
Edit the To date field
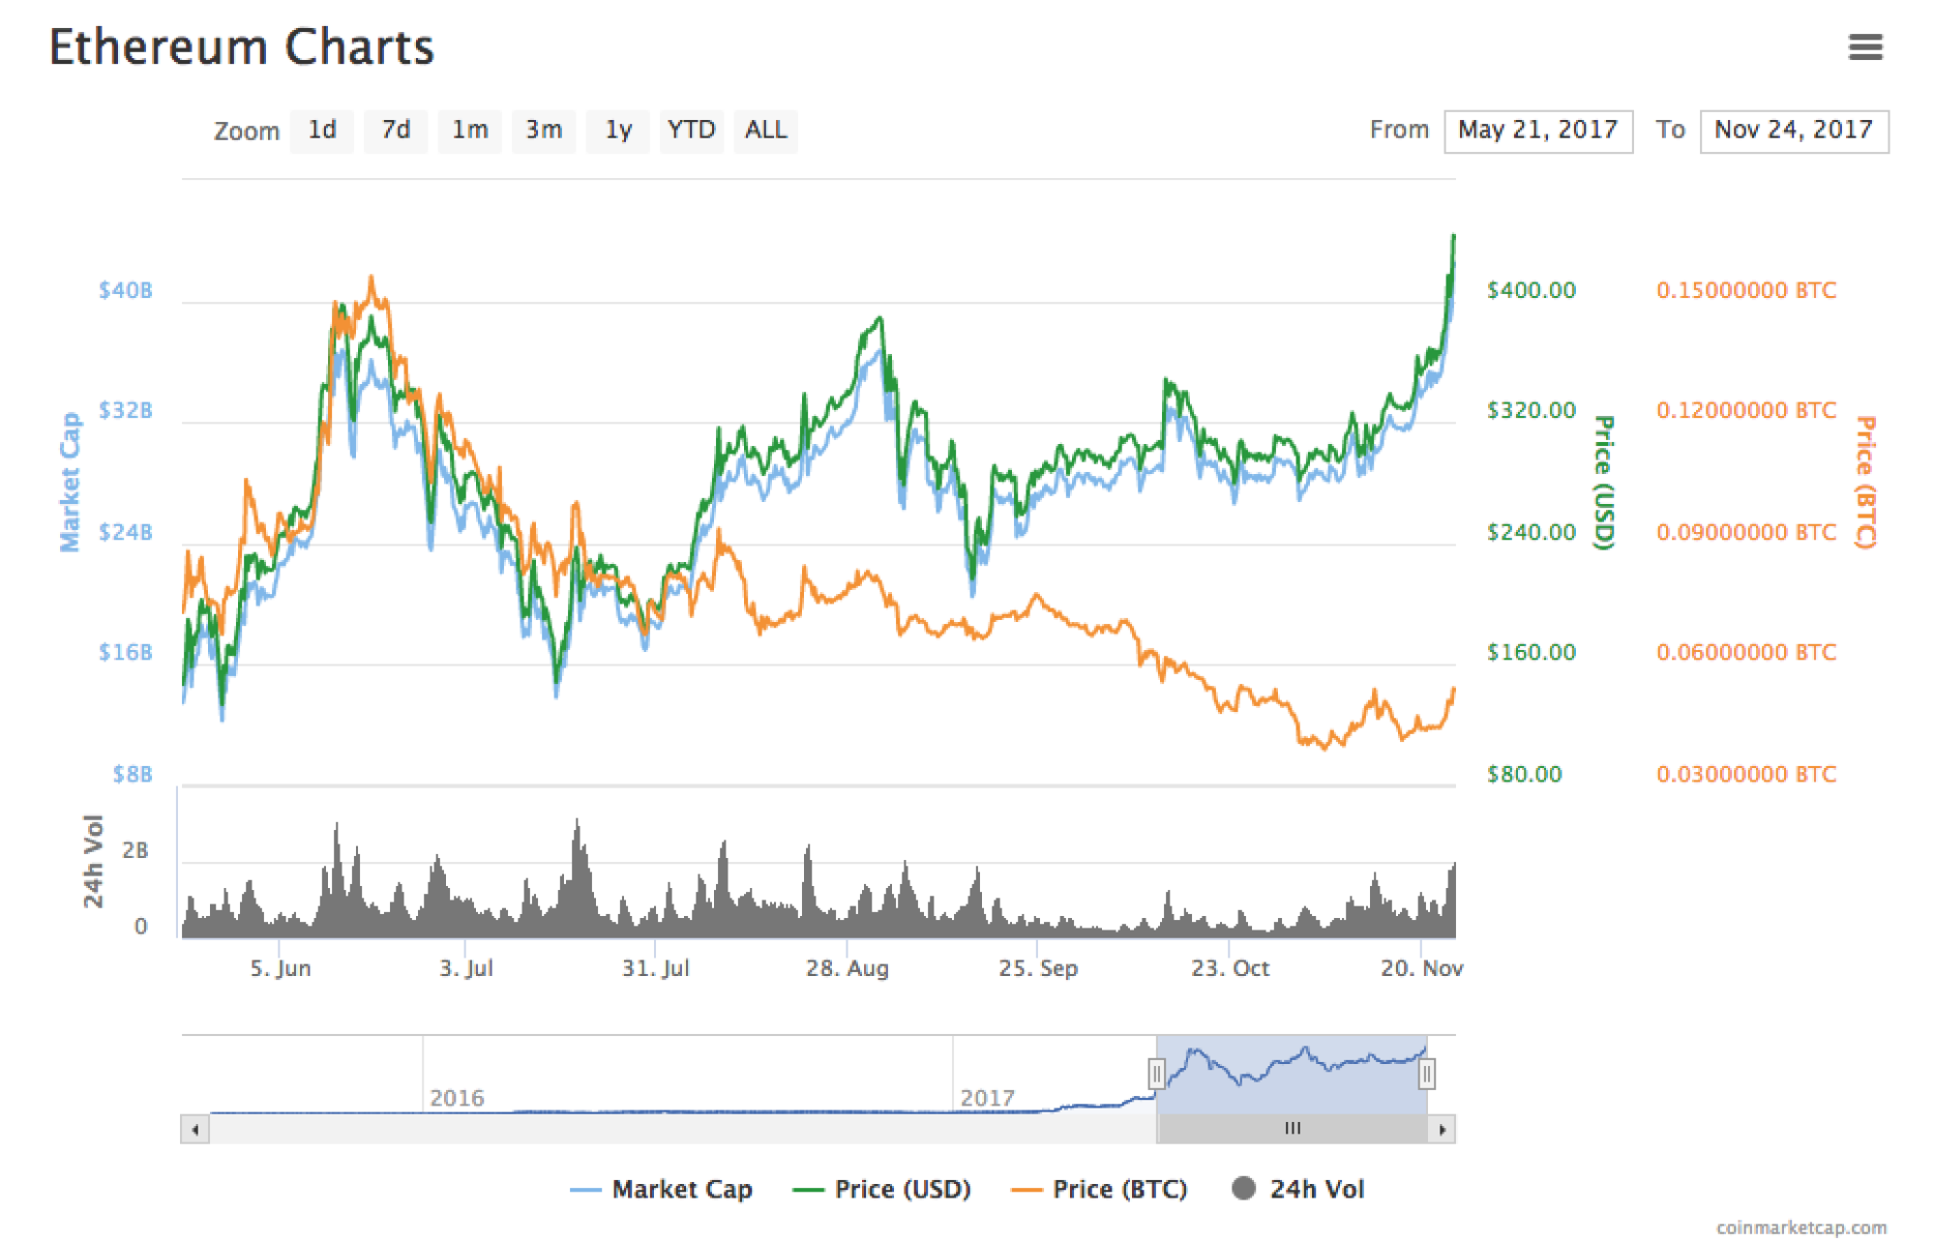(x=1794, y=131)
